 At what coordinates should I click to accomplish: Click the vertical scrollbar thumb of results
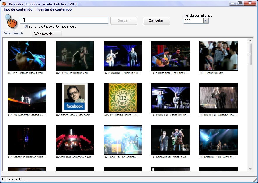click(x=250, y=54)
